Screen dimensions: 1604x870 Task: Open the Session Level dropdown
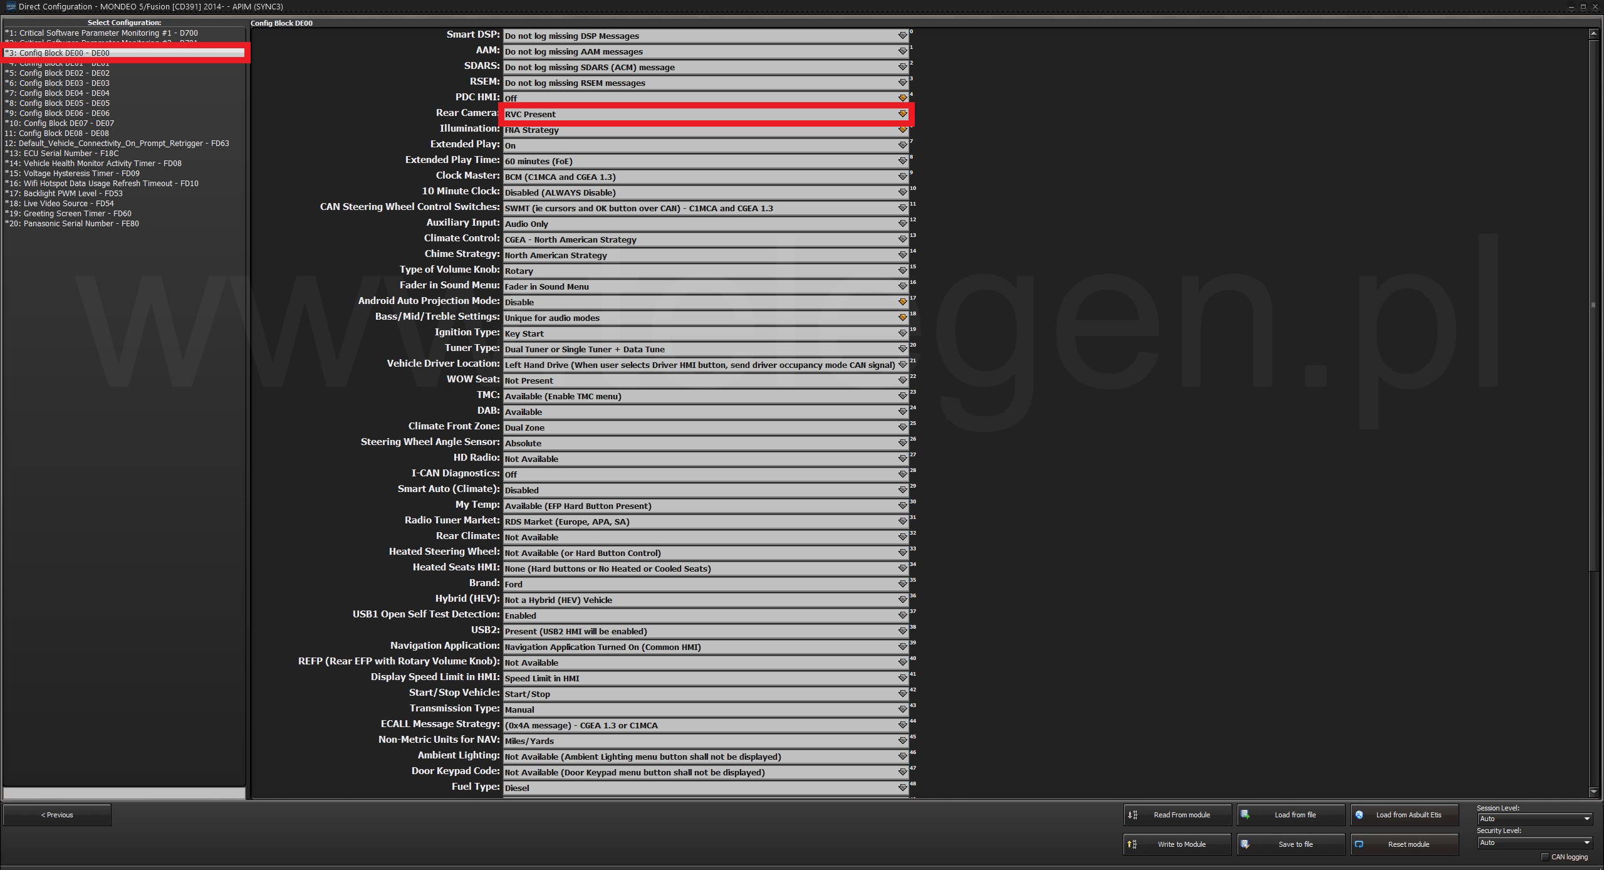pos(1534,819)
